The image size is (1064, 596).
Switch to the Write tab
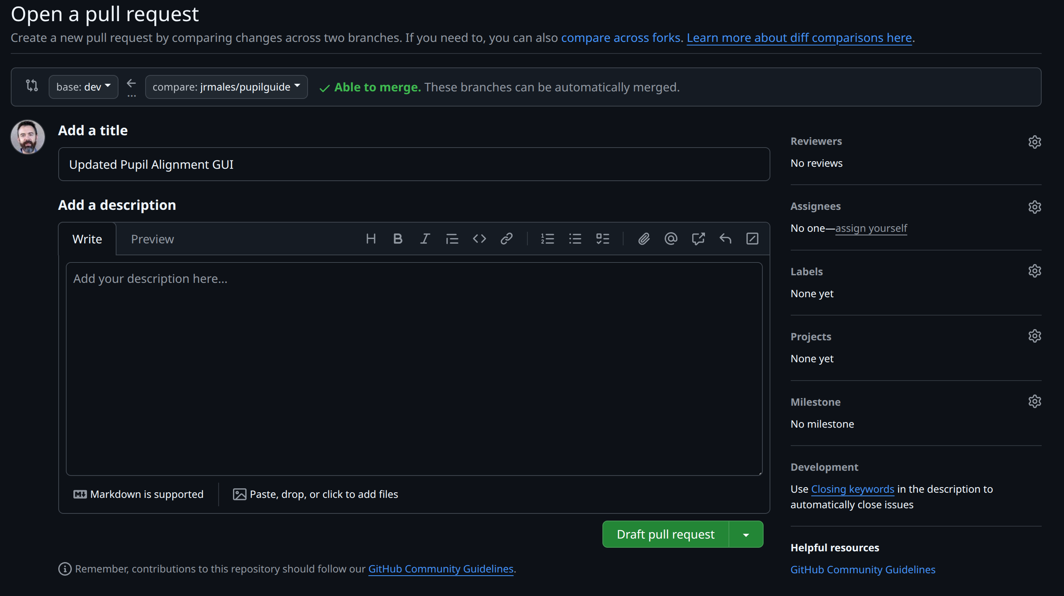point(87,239)
